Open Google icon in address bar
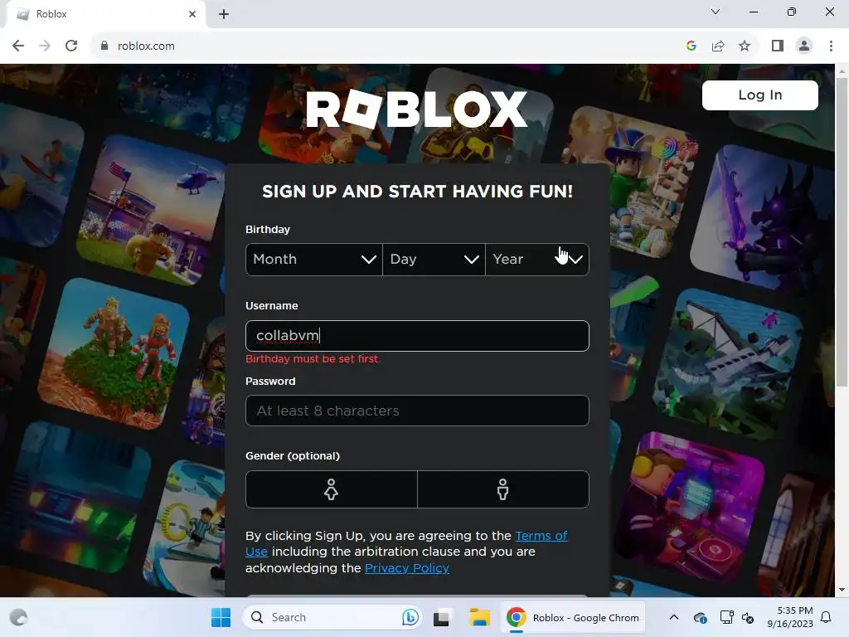The image size is (849, 637). (691, 46)
